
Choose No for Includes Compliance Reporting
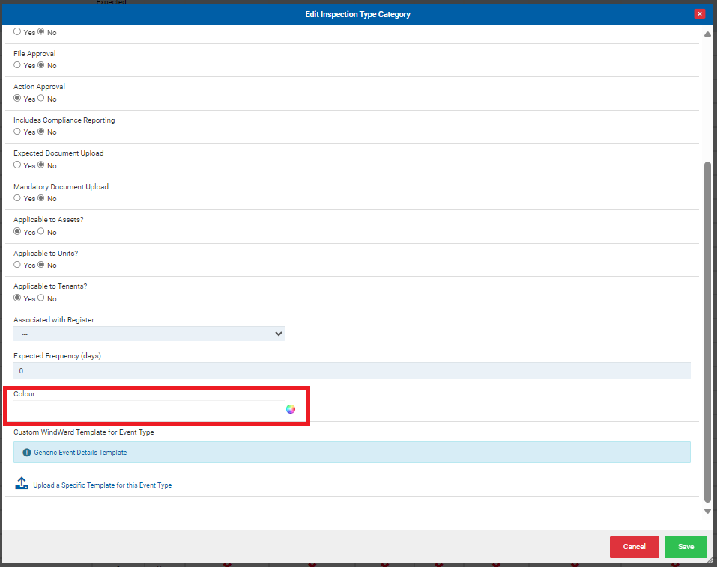pyautogui.click(x=41, y=132)
